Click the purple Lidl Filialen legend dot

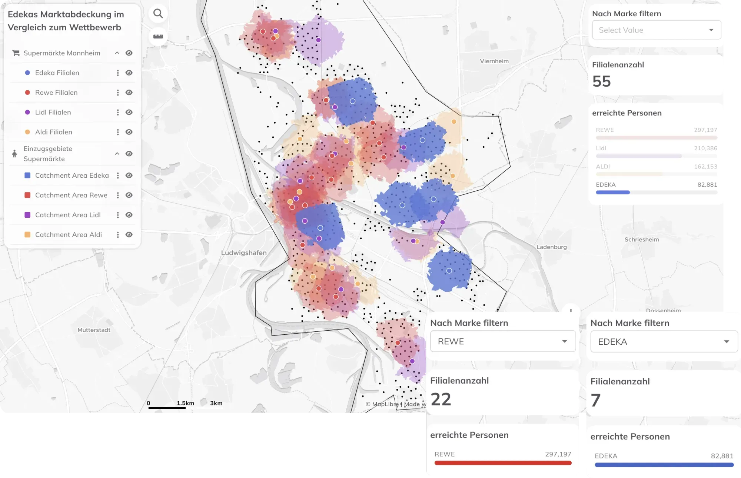[27, 112]
